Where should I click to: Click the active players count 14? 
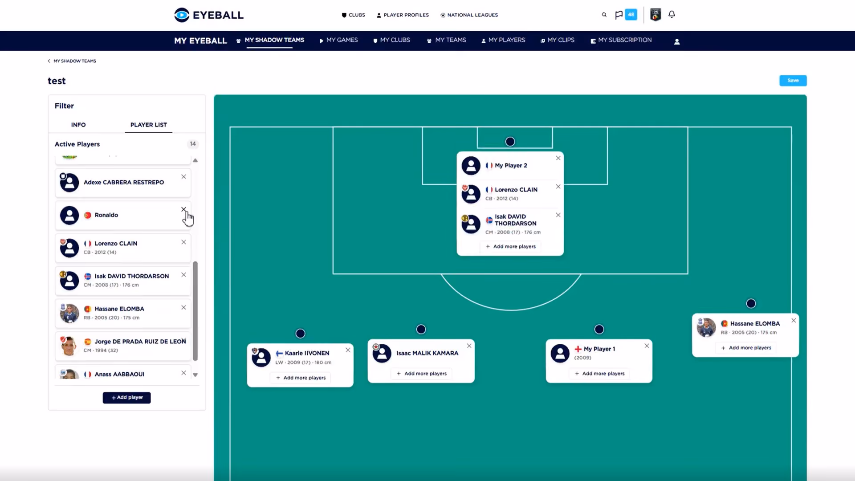pos(193,144)
